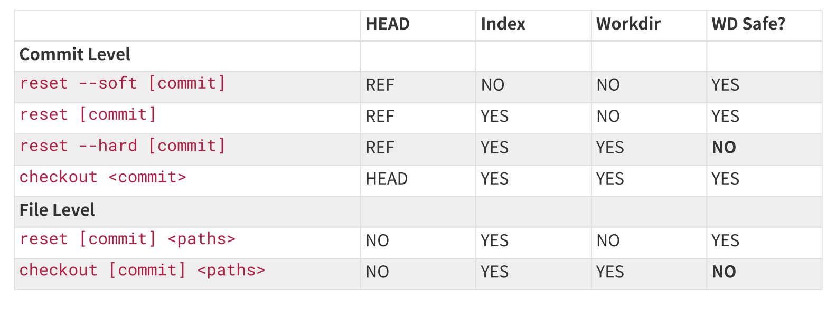Click bold NO in checkout [commit] <paths> row

point(724,272)
